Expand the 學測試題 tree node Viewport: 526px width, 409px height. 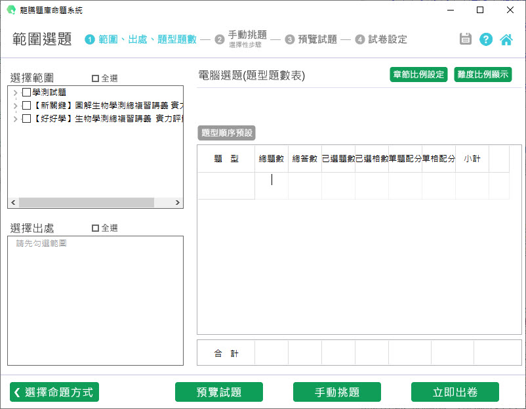[x=15, y=93]
